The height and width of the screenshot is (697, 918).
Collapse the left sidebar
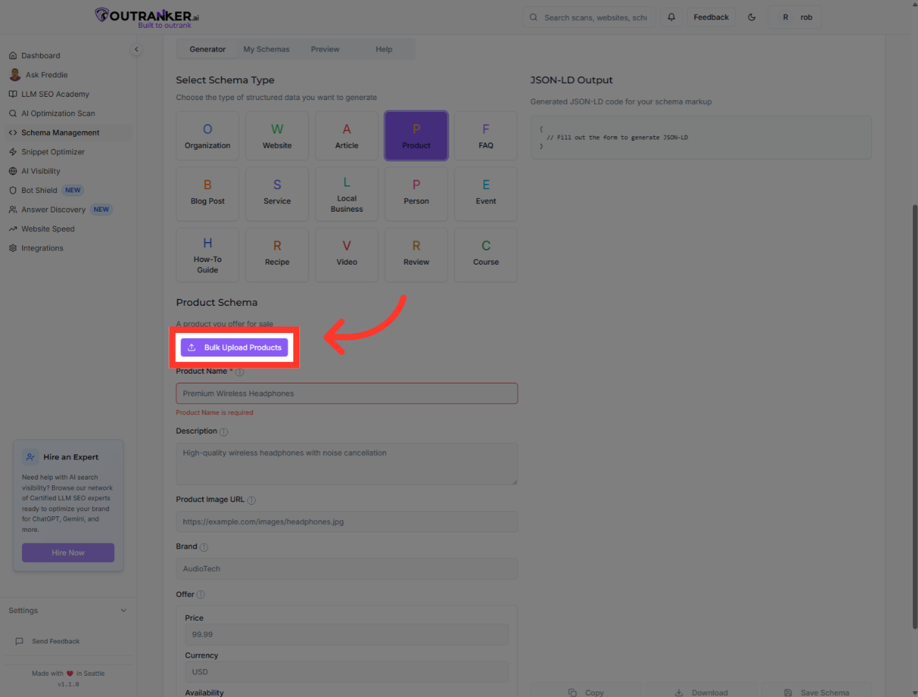tap(136, 49)
